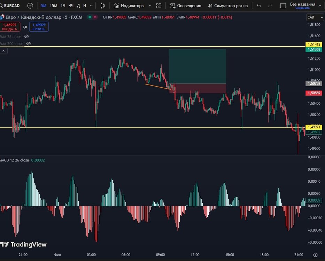
Task: Click the ЗАКР closing value 1,48994
Action: pyautogui.click(x=192, y=17)
